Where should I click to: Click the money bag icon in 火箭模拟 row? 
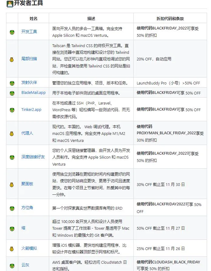coord(12,249)
